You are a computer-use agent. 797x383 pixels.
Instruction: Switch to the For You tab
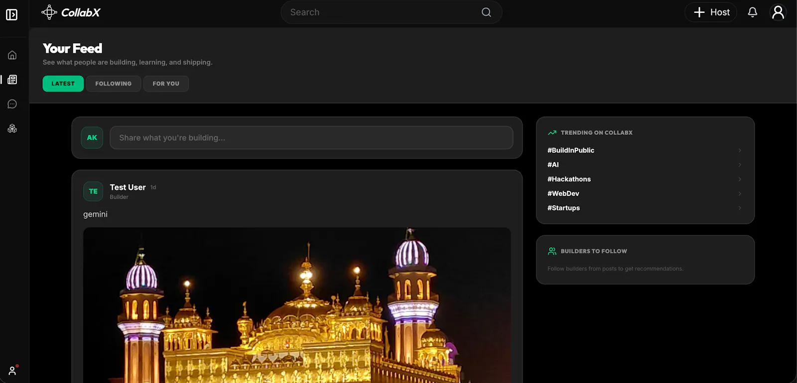click(x=166, y=84)
